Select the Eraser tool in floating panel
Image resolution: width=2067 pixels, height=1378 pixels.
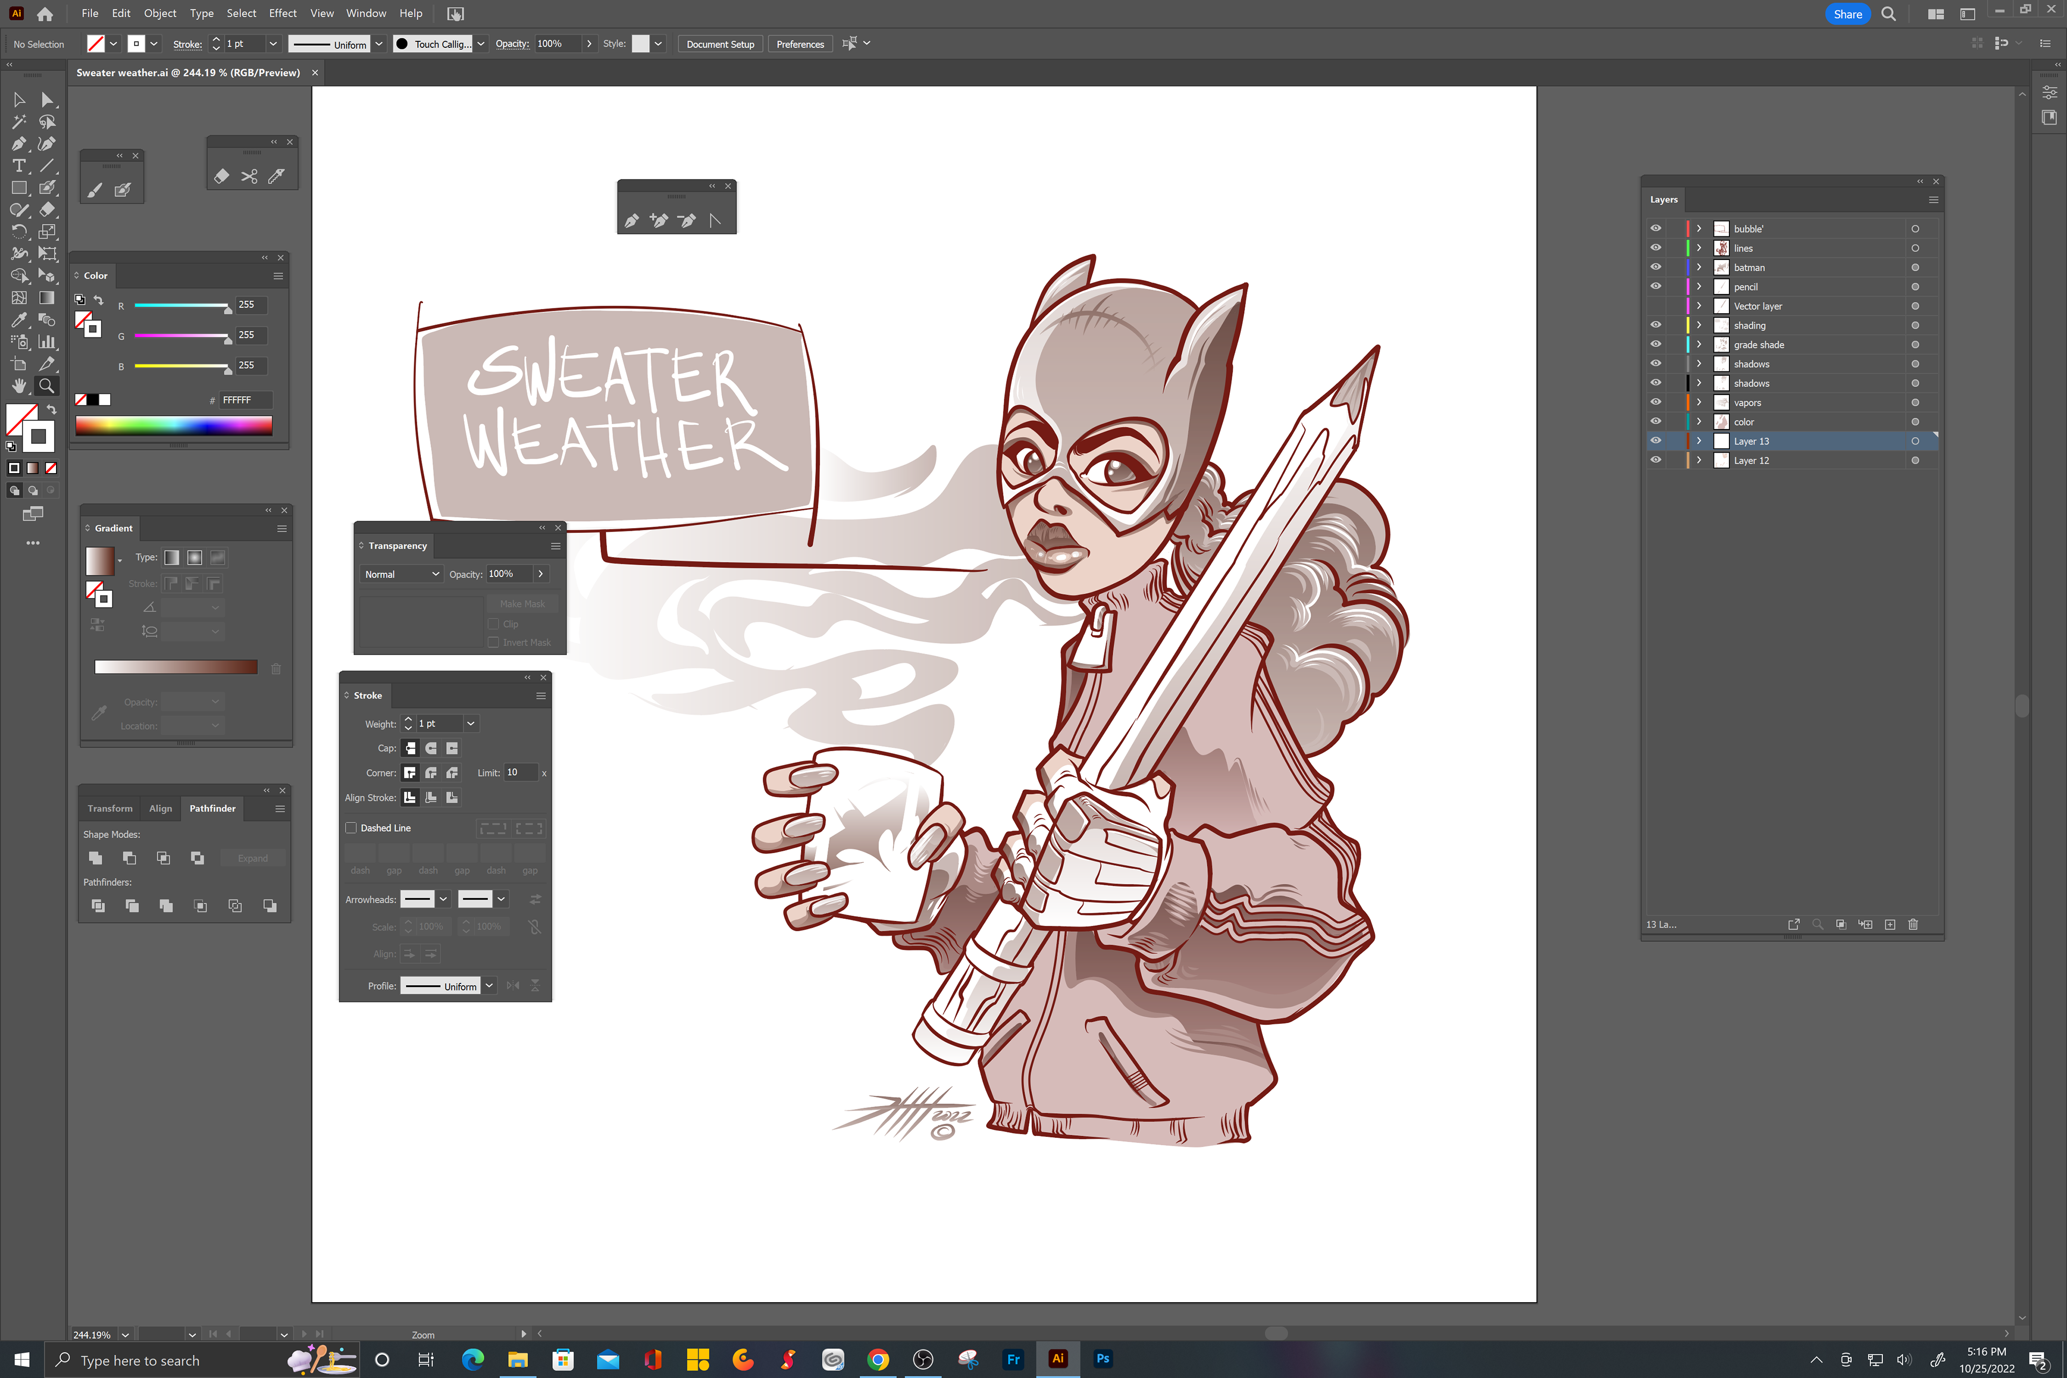(x=221, y=177)
